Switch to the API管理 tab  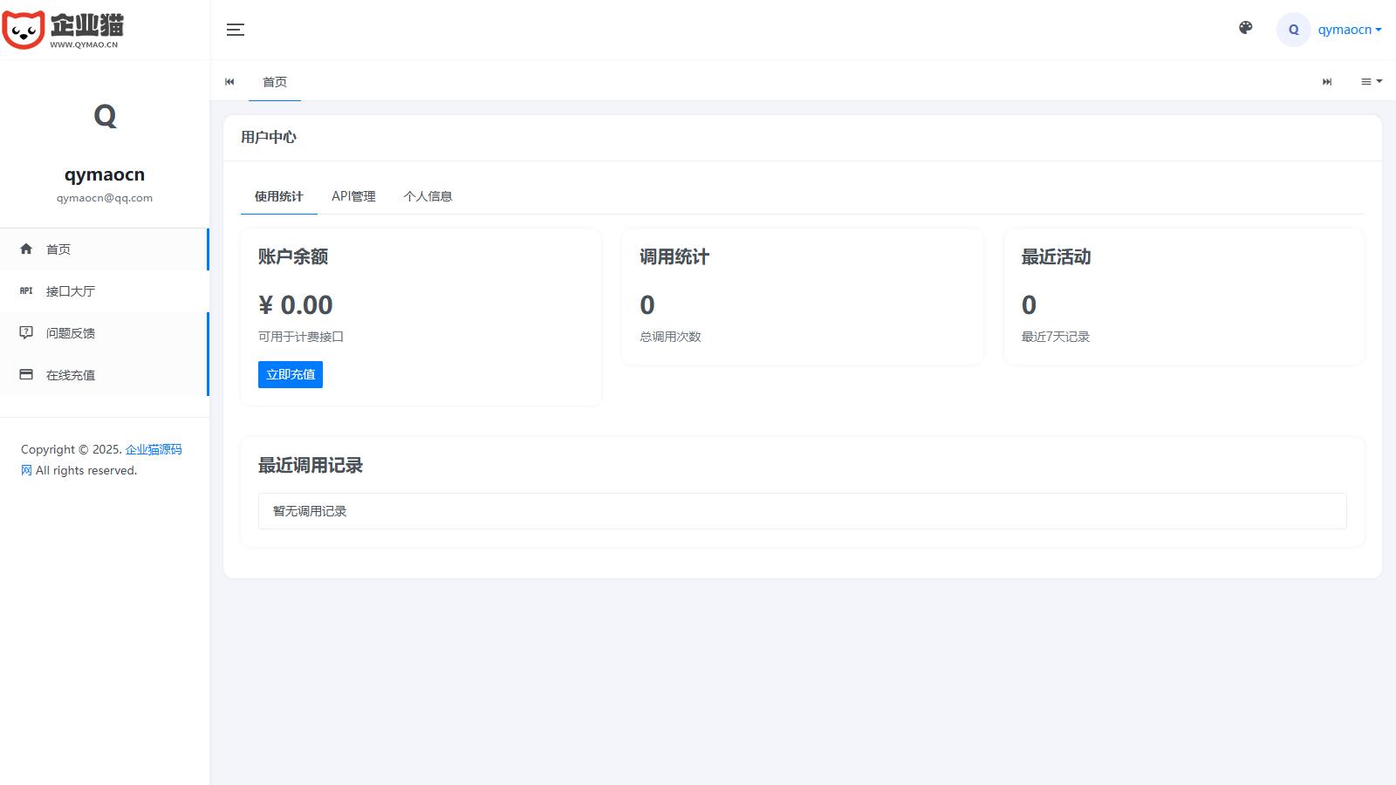coord(353,196)
